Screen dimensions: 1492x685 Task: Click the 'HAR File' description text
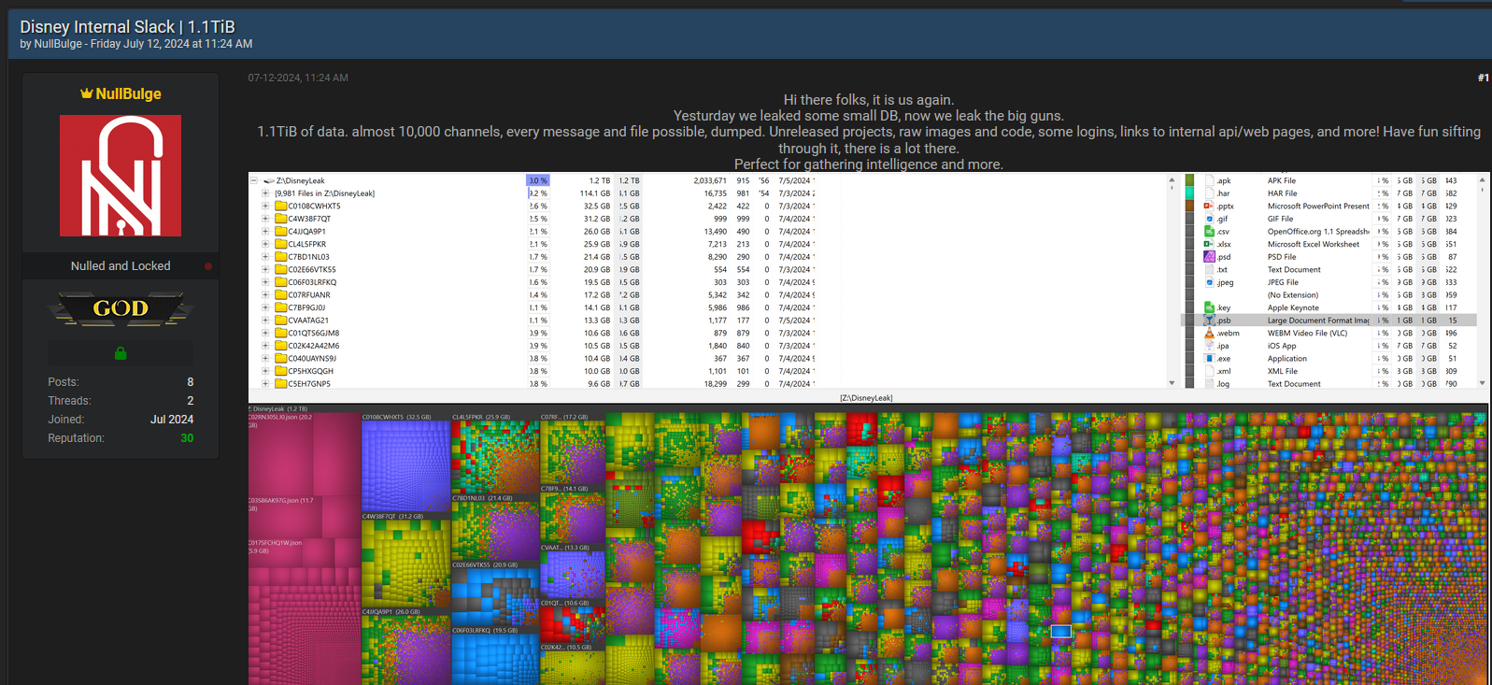(x=1282, y=193)
